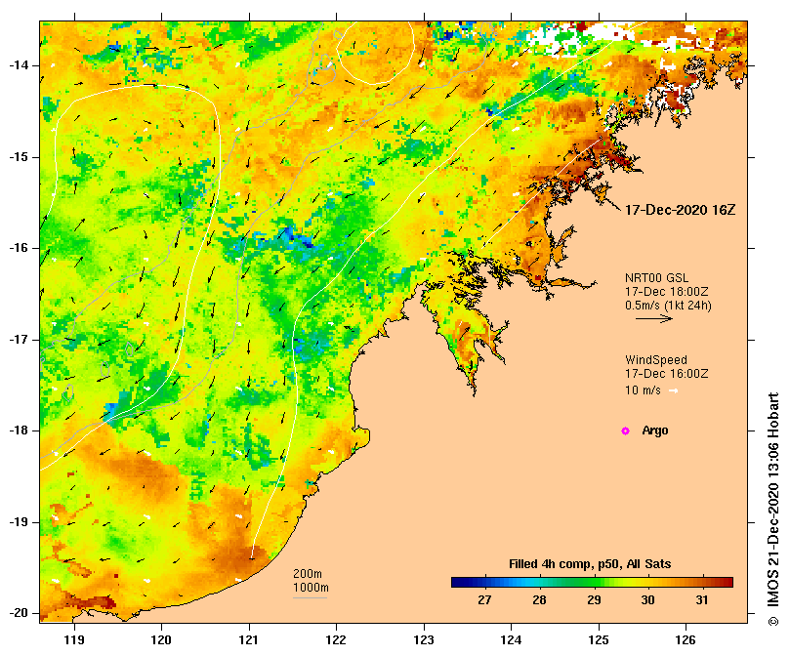Click the '17-Dec 16:00Z' wind time label
Screen dimensions: 790x656
[x=667, y=374]
